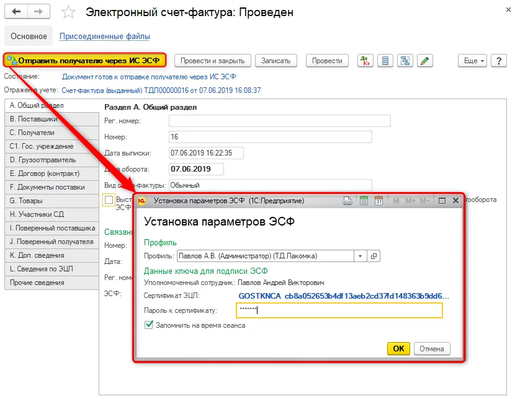Maximize the Установка параметров ЭСФ dialog
This screenshot has width=515, height=399.
point(442,201)
